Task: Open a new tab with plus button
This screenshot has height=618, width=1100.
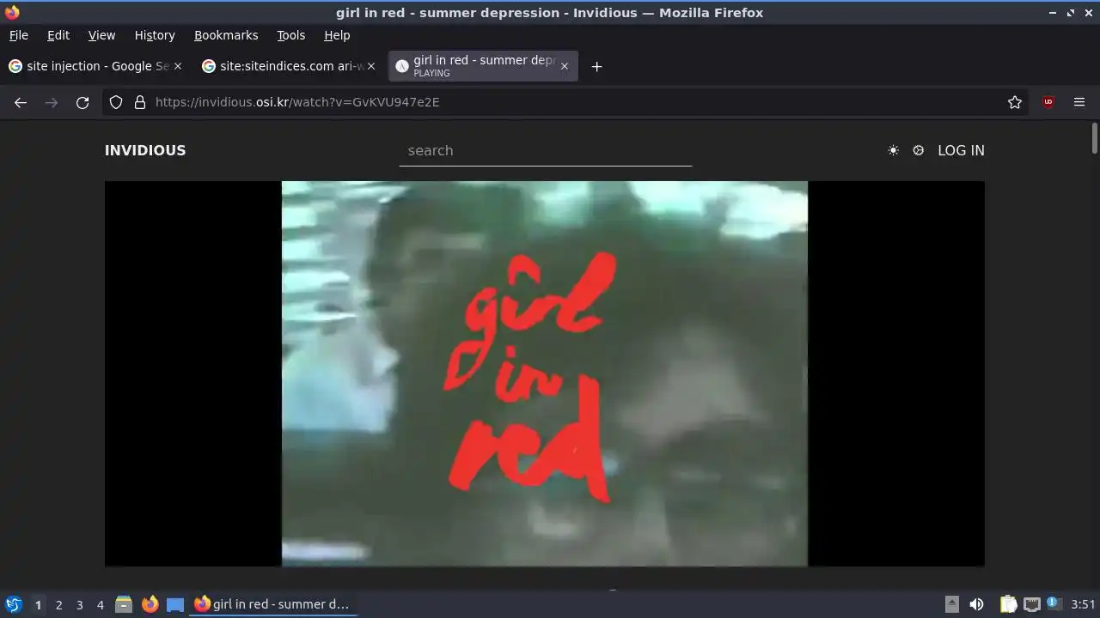Action: (x=596, y=66)
